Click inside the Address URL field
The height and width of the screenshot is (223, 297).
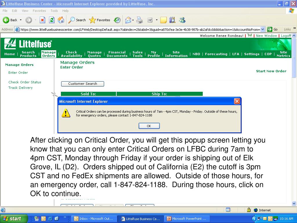pyautogui.click(x=140, y=29)
